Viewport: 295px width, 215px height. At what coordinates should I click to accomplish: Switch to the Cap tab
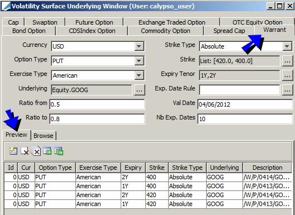[13, 22]
